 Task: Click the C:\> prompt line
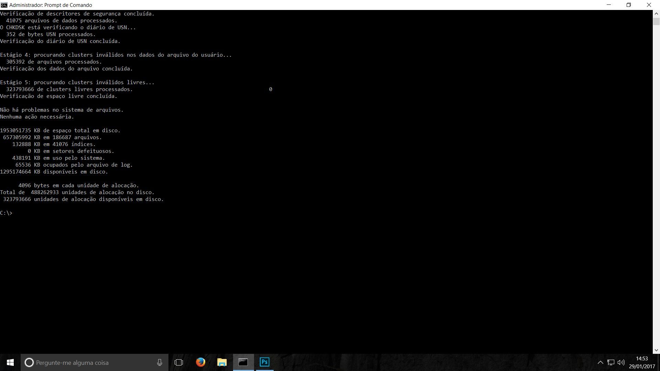pos(6,213)
